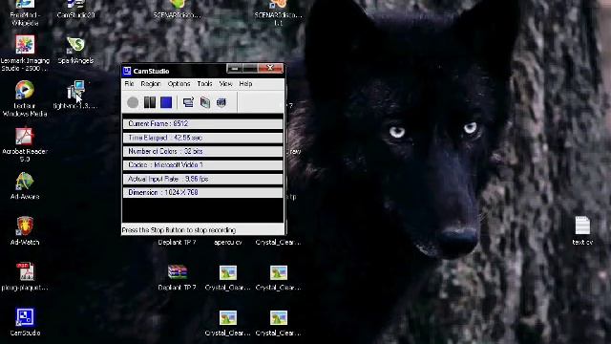Screen dimensions: 611x344
Task: Select the Ad-Watch desktop icon
Action: coord(25,226)
